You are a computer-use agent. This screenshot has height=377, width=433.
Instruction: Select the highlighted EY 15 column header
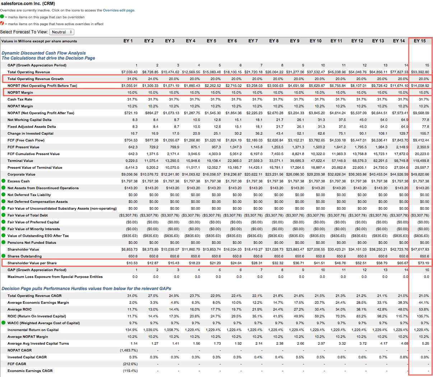pos(420,41)
